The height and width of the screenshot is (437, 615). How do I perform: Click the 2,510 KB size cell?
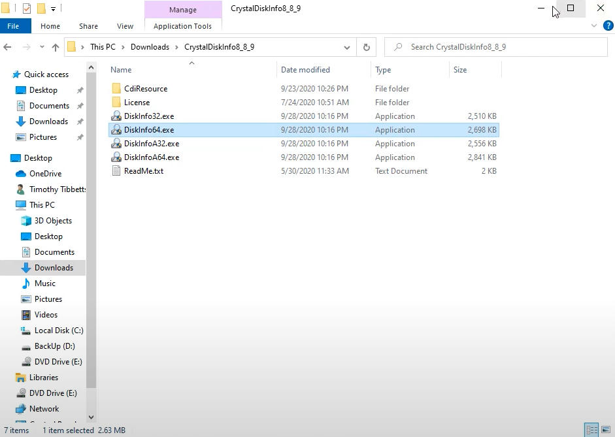pos(482,116)
